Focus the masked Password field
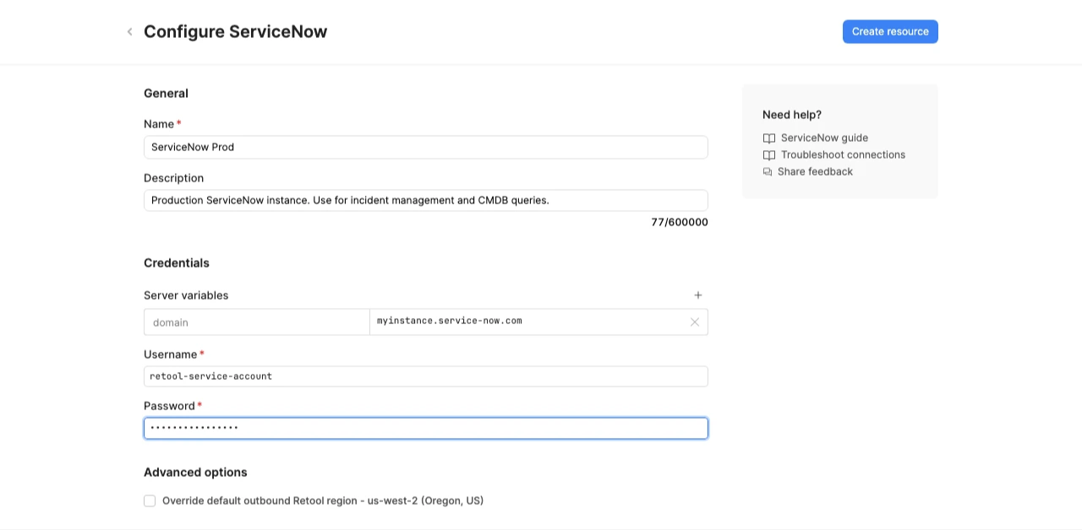1082x530 pixels. (x=425, y=429)
